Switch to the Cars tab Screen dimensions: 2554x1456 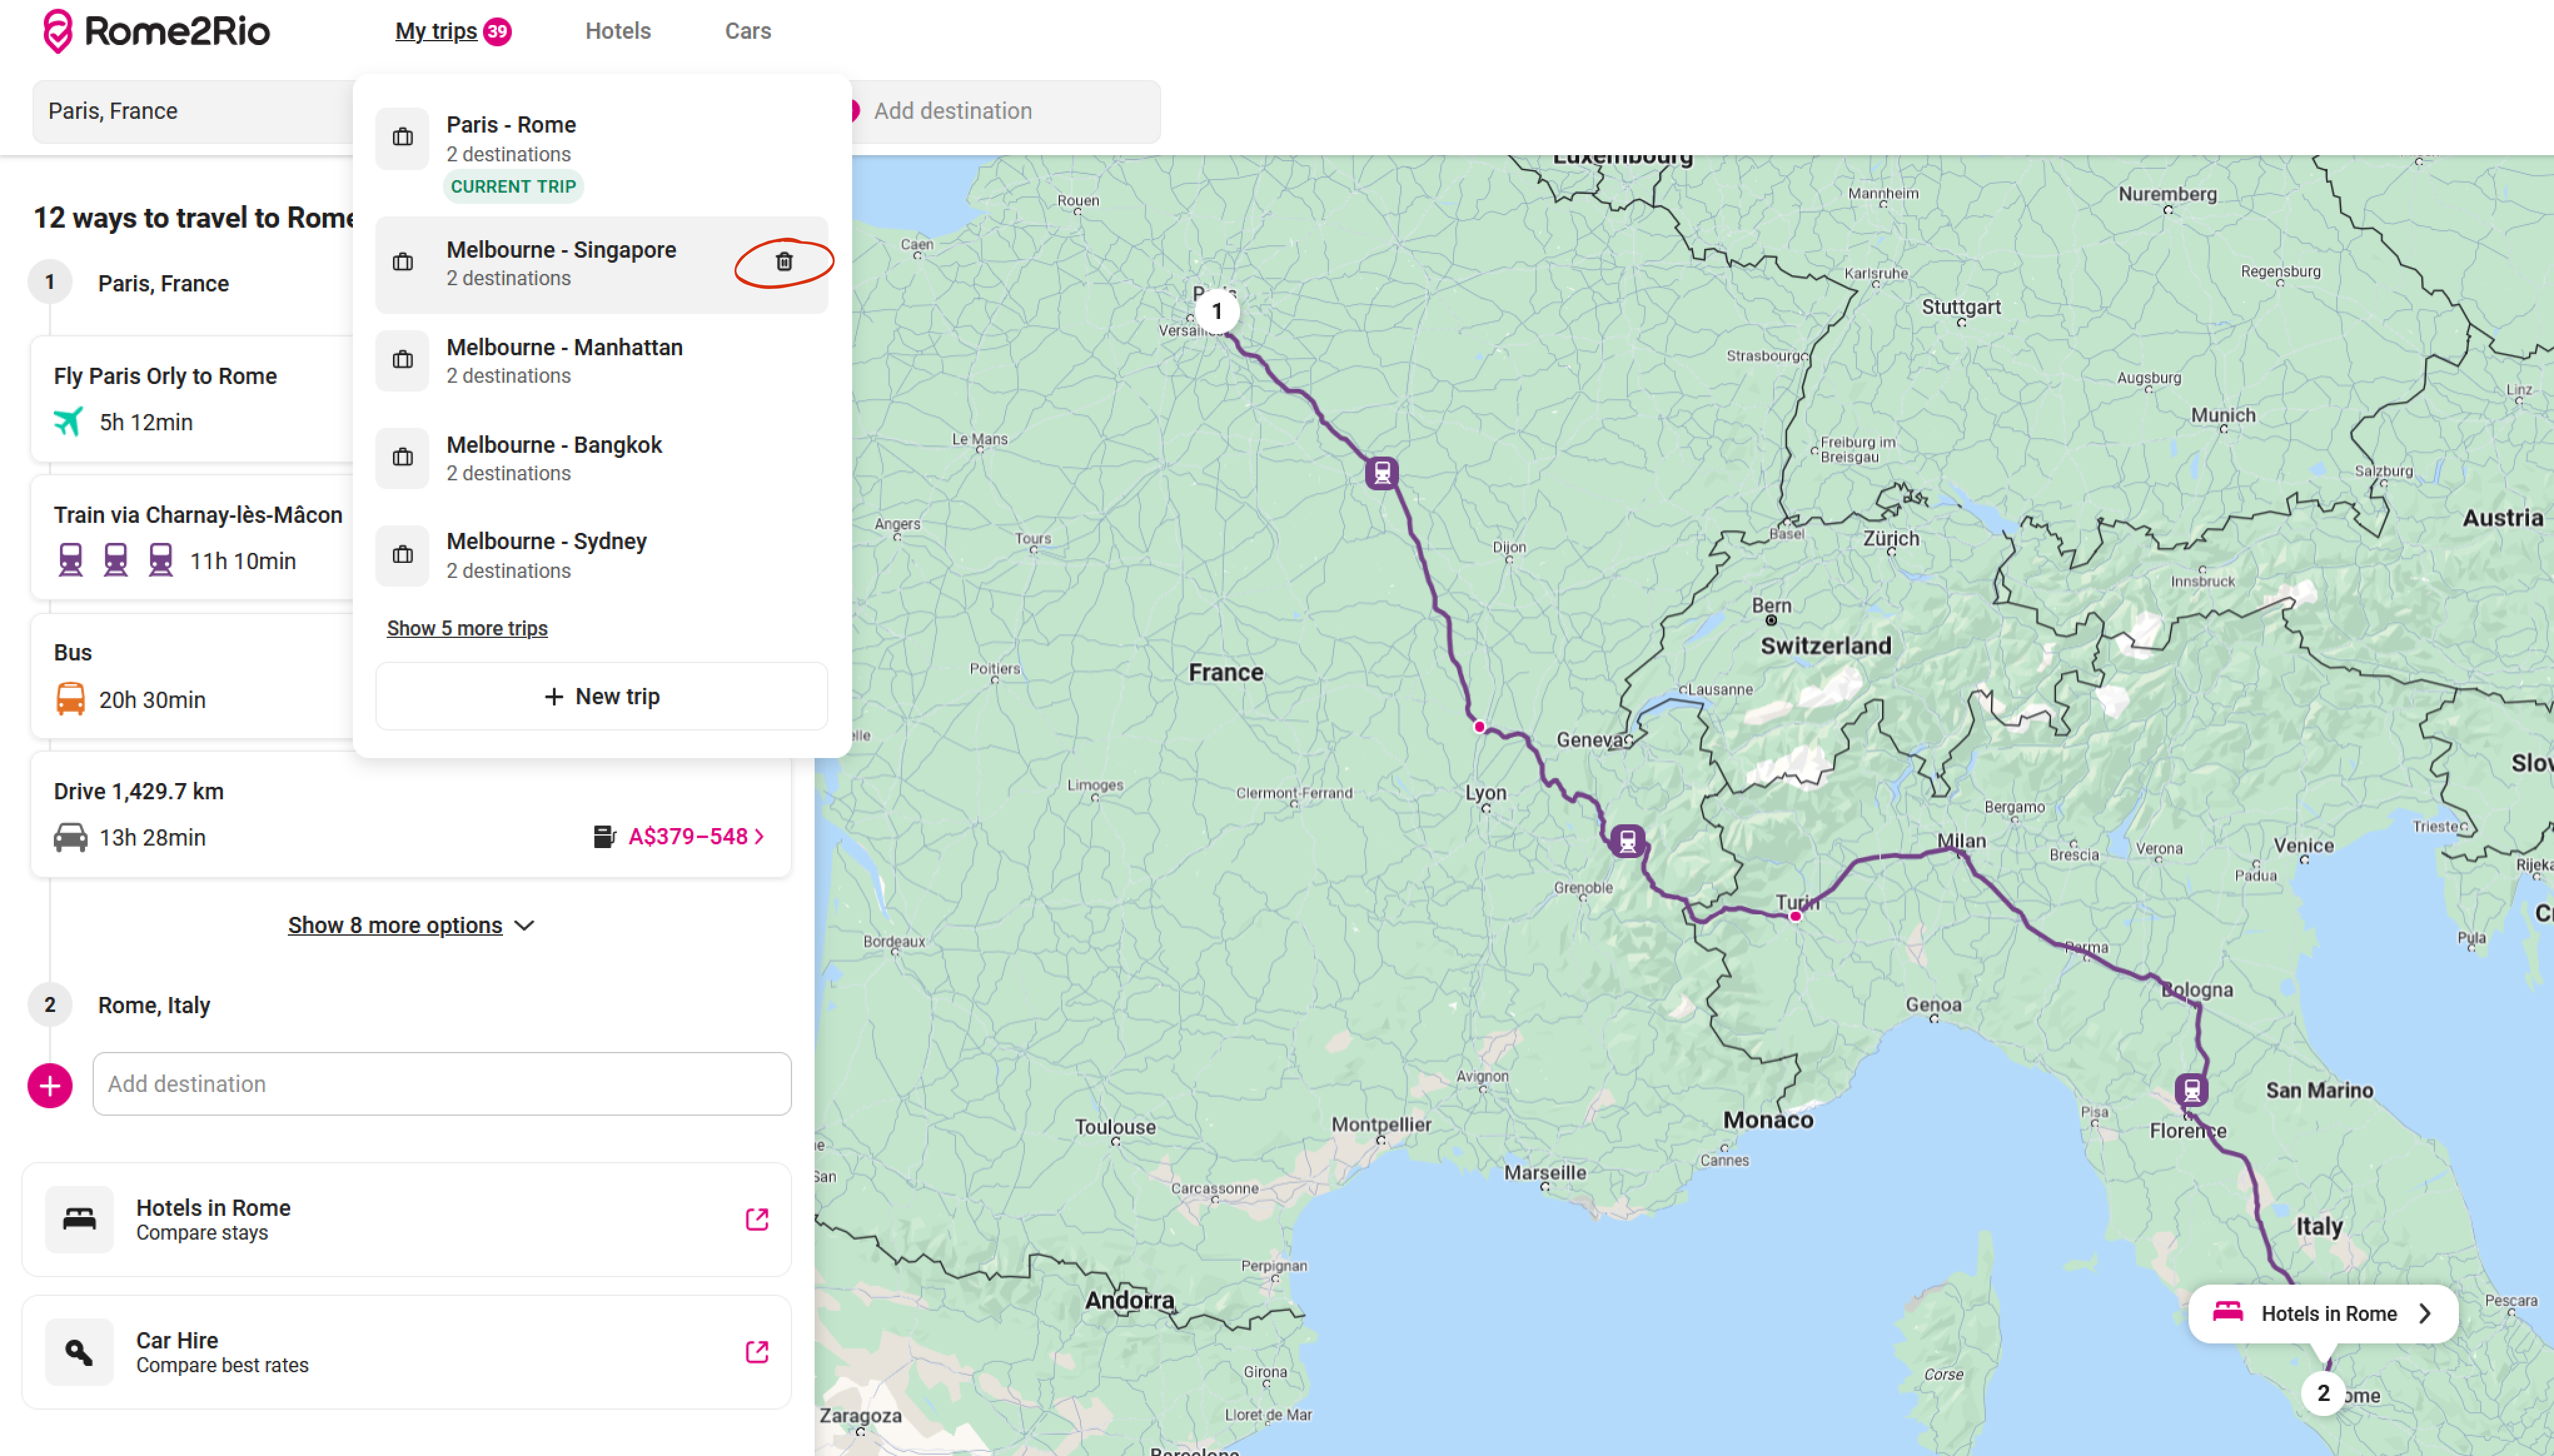tap(747, 31)
